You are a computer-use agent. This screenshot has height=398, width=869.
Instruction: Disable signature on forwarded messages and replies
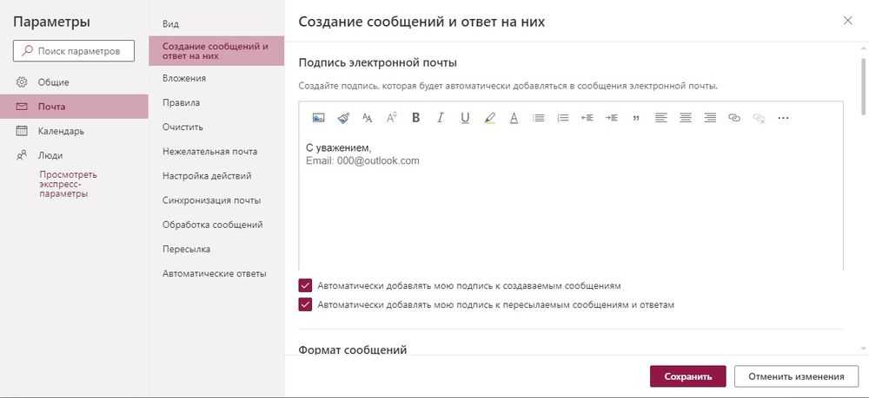click(305, 304)
